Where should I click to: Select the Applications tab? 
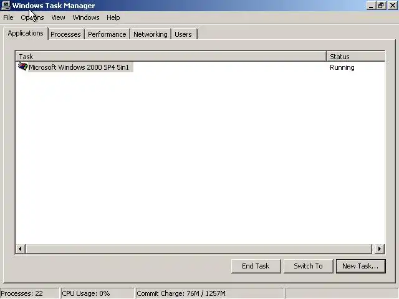[x=26, y=33]
